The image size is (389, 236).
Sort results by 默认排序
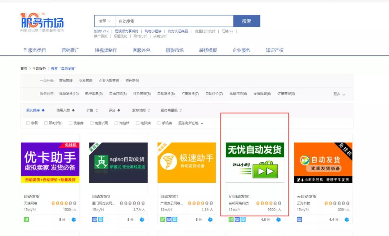pyautogui.click(x=35, y=110)
